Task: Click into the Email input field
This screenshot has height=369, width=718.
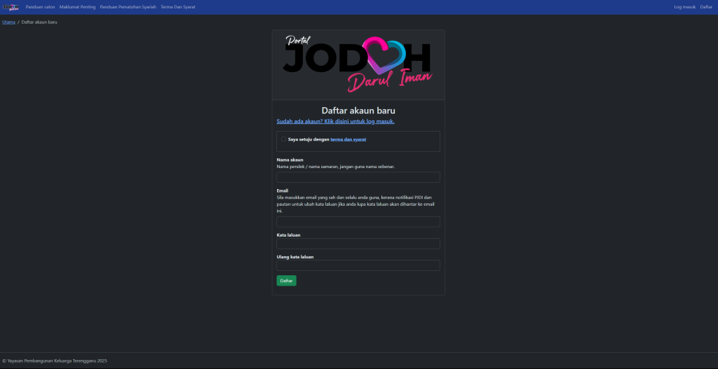Action: coord(358,221)
